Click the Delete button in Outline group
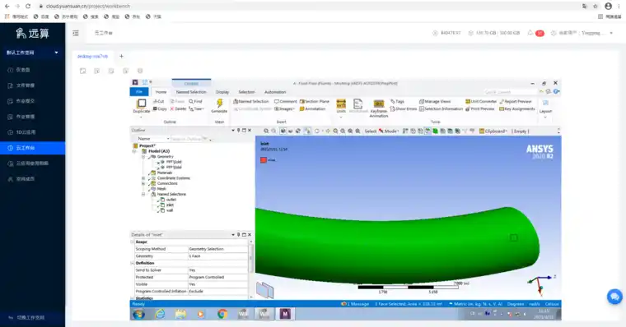Viewport: 626px width, 327px height. pos(178,108)
